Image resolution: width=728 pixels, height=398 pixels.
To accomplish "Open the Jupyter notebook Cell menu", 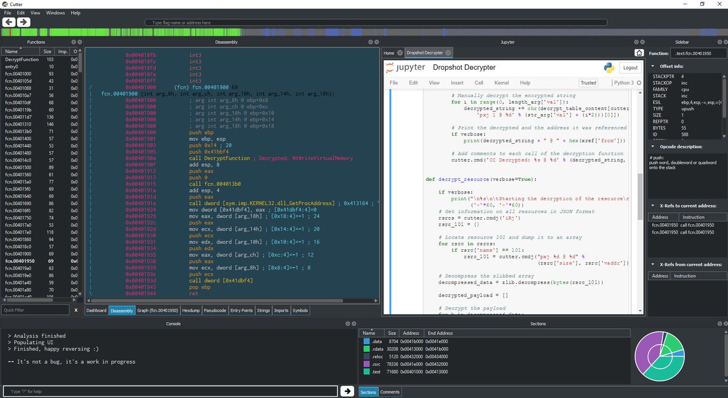I will tap(479, 83).
